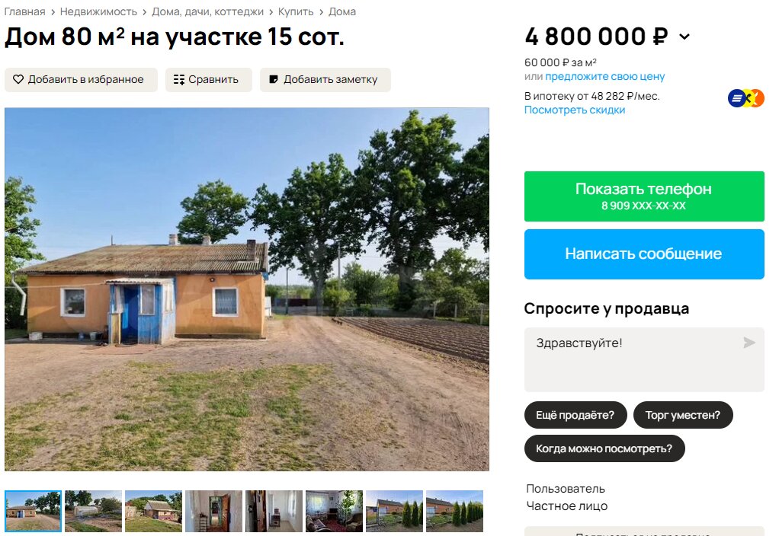Click the heart icon to add to favorites
The image size is (779, 536).
click(18, 79)
